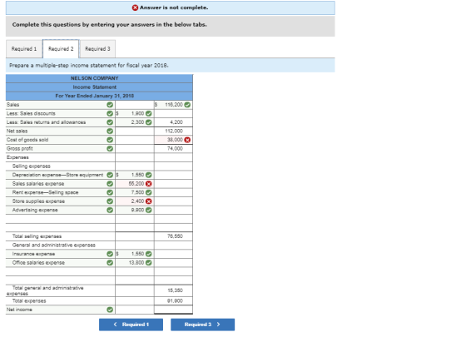This screenshot has width=466, height=352.
Task: Click the blue Required 1 back button
Action: [x=131, y=325]
